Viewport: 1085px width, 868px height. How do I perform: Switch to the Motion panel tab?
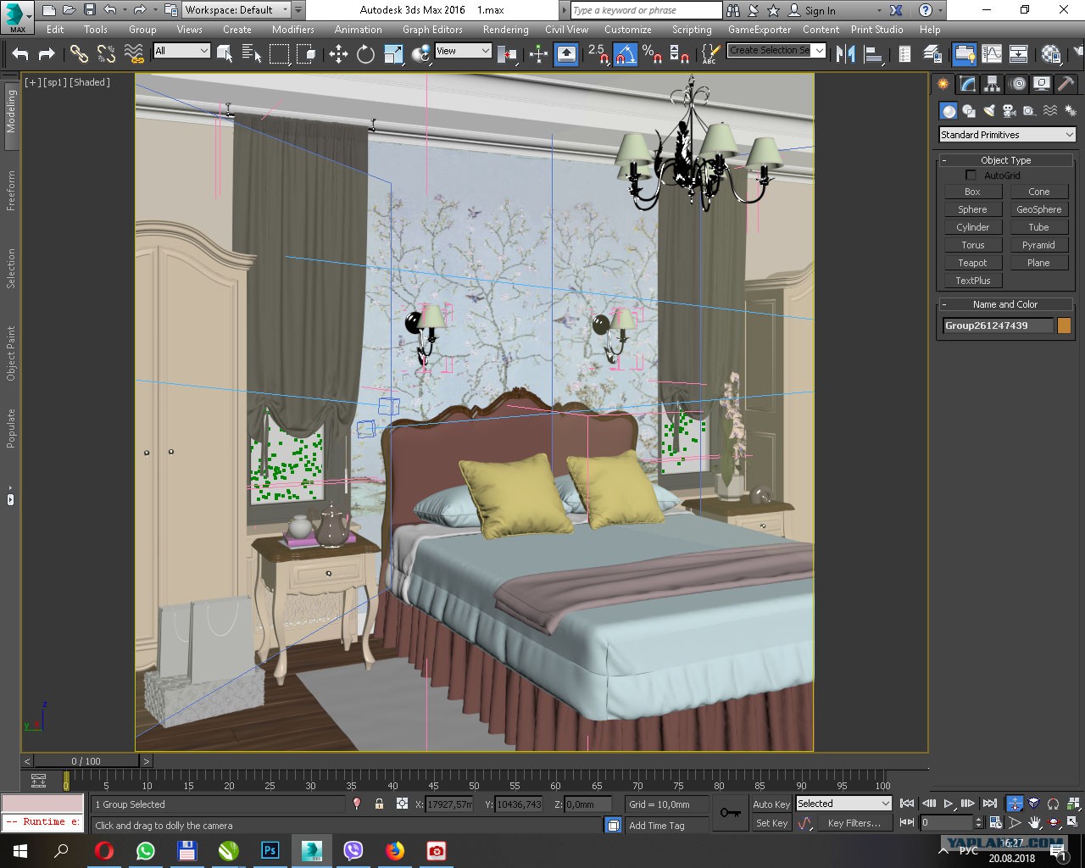coord(1017,83)
